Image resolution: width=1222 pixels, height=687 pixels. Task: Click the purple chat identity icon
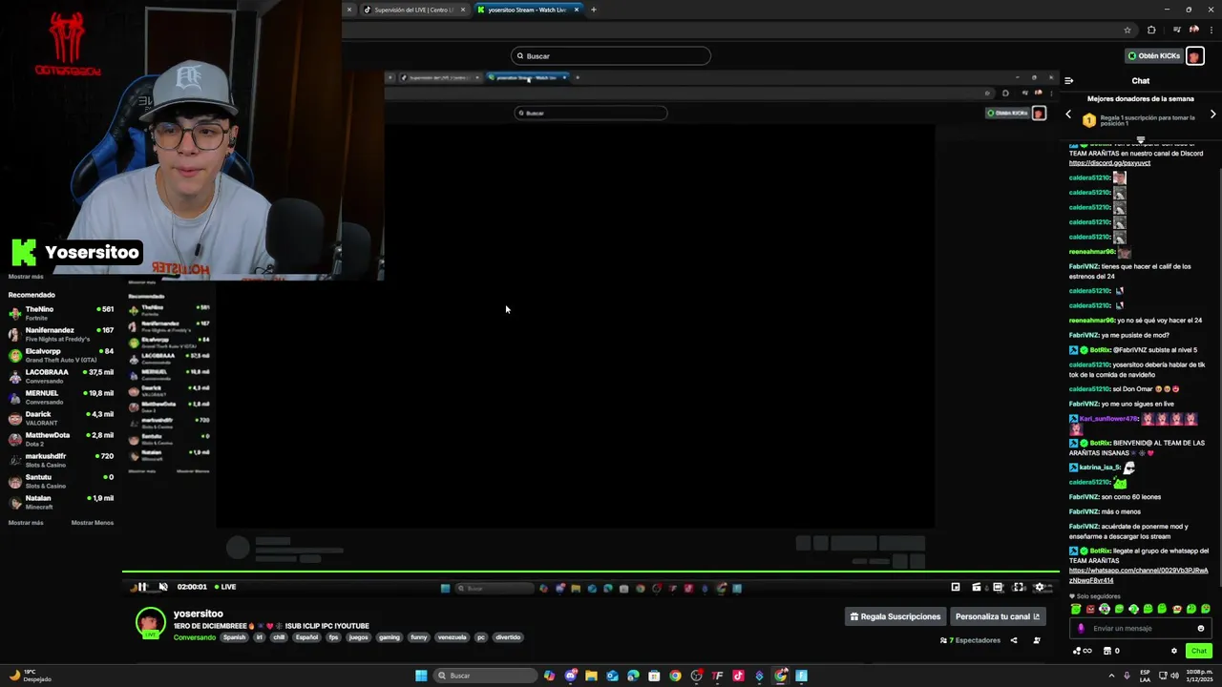[x=1081, y=628]
